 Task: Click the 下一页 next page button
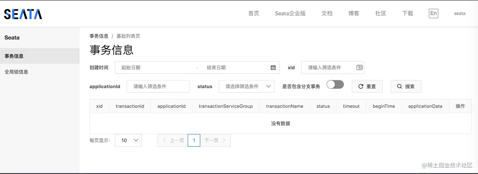tap(215, 140)
